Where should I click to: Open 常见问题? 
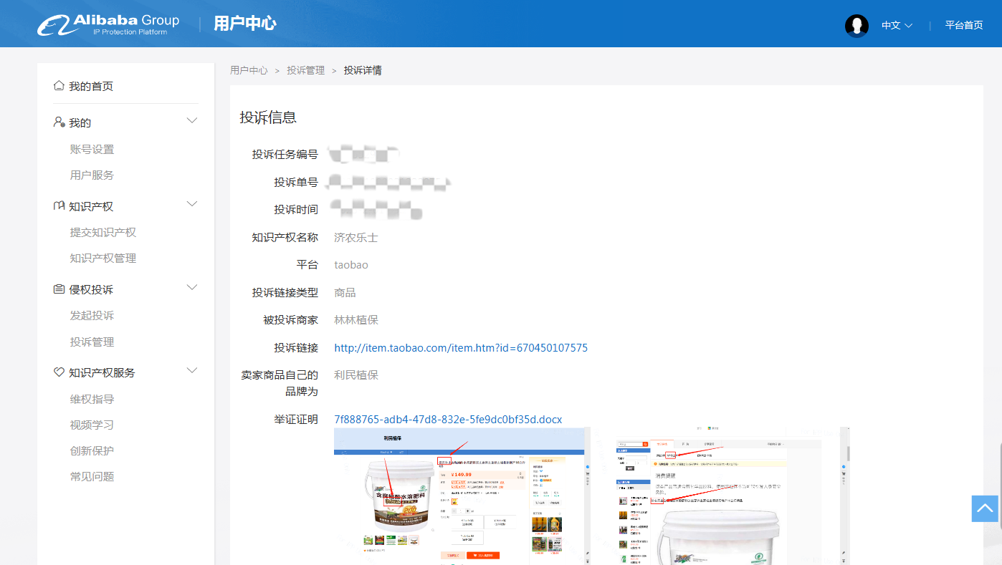[92, 476]
